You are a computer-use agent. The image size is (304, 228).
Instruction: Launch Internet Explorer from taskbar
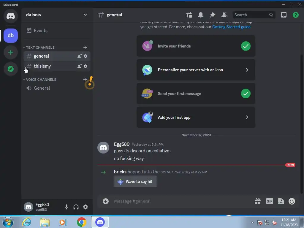26,222
